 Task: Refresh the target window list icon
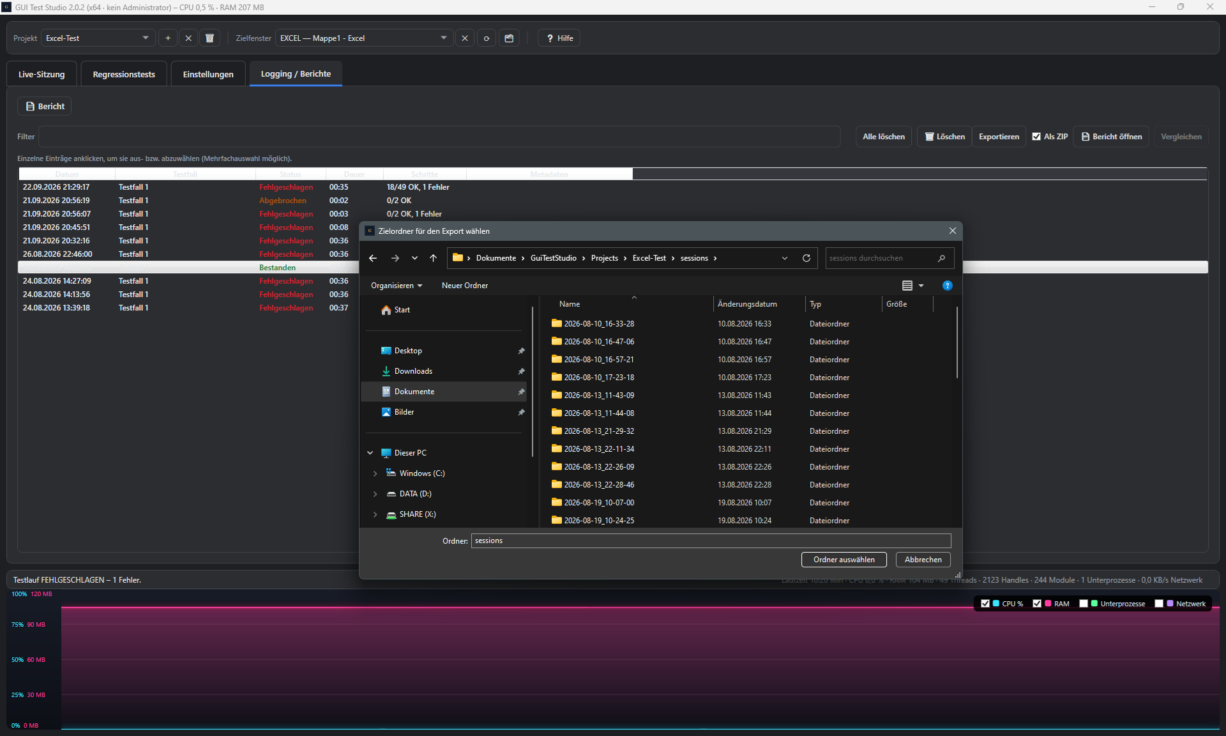point(487,38)
